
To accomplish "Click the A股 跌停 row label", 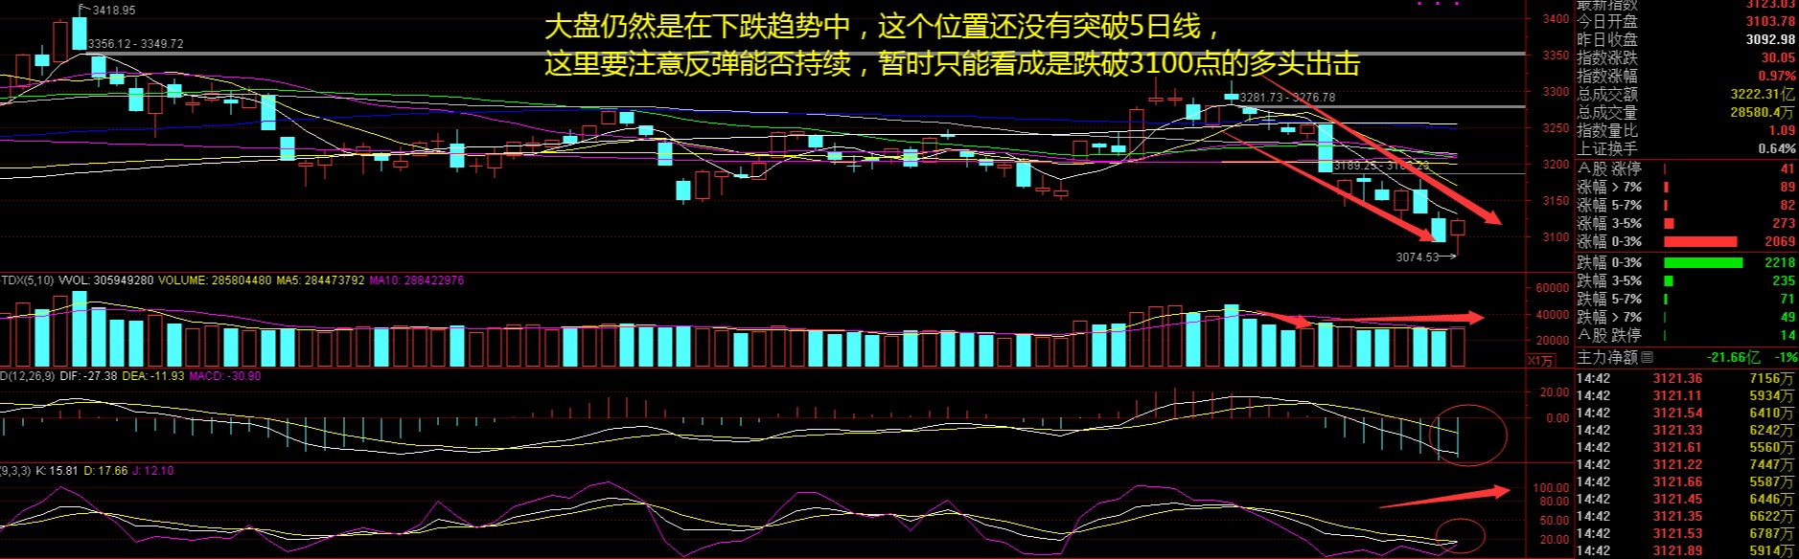I will click(x=1609, y=335).
